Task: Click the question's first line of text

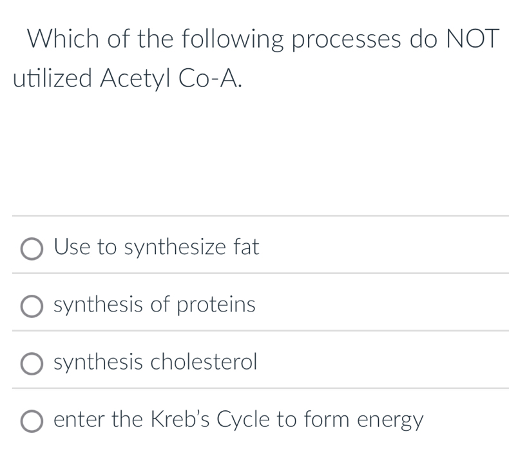Action: coord(263,40)
